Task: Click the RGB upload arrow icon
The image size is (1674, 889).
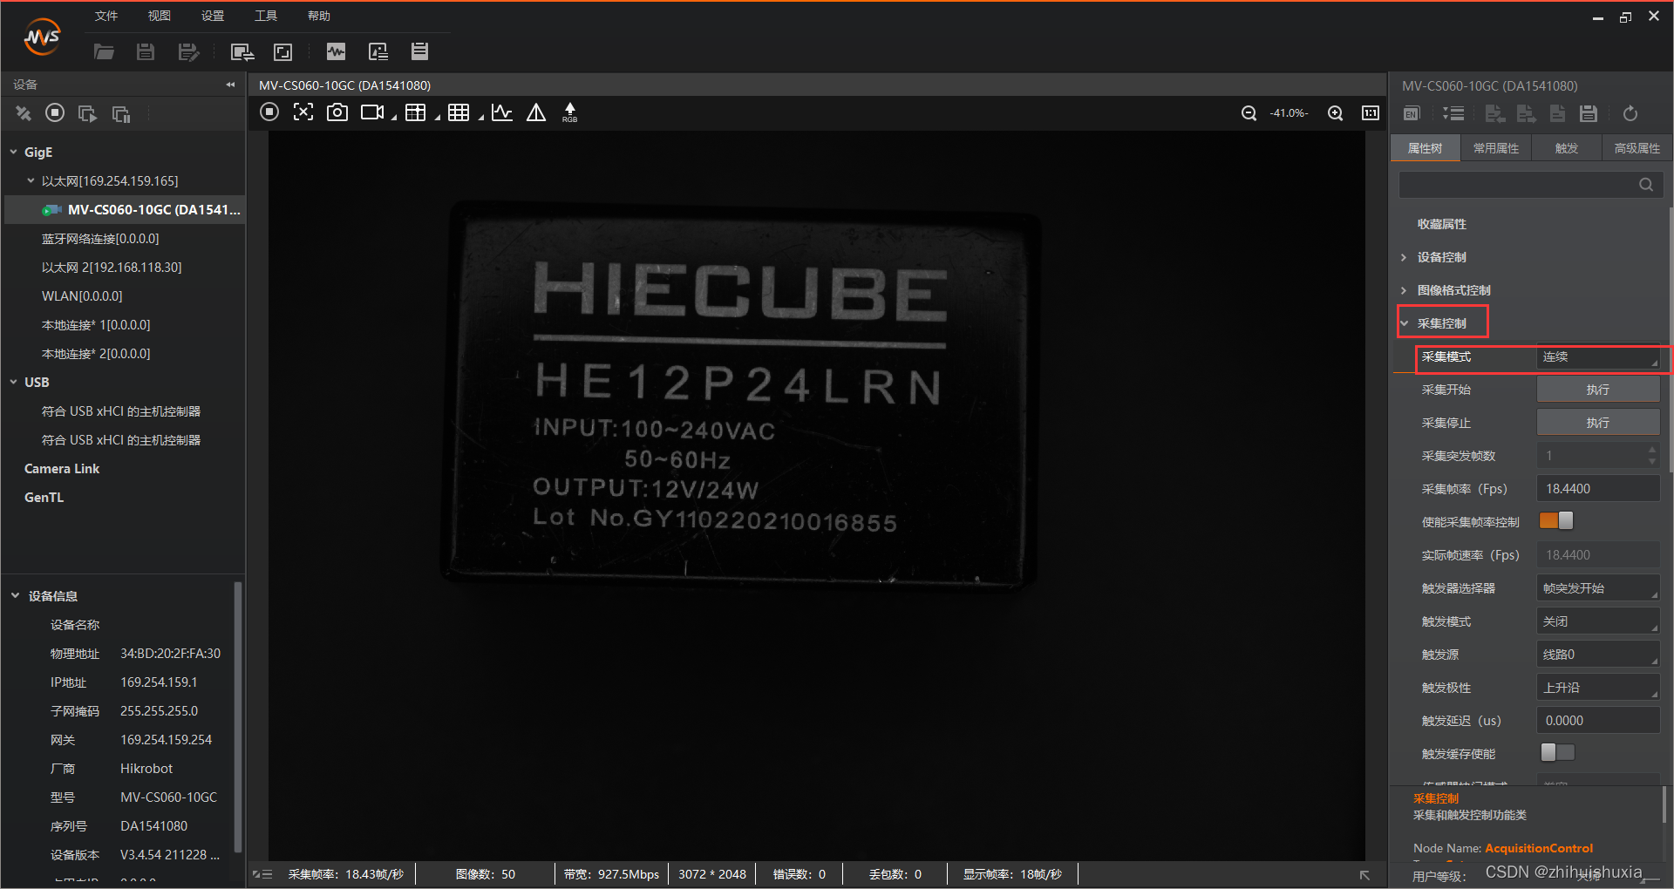Action: click(569, 112)
